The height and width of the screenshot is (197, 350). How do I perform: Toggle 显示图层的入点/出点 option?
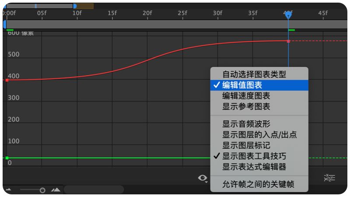pos(259,135)
